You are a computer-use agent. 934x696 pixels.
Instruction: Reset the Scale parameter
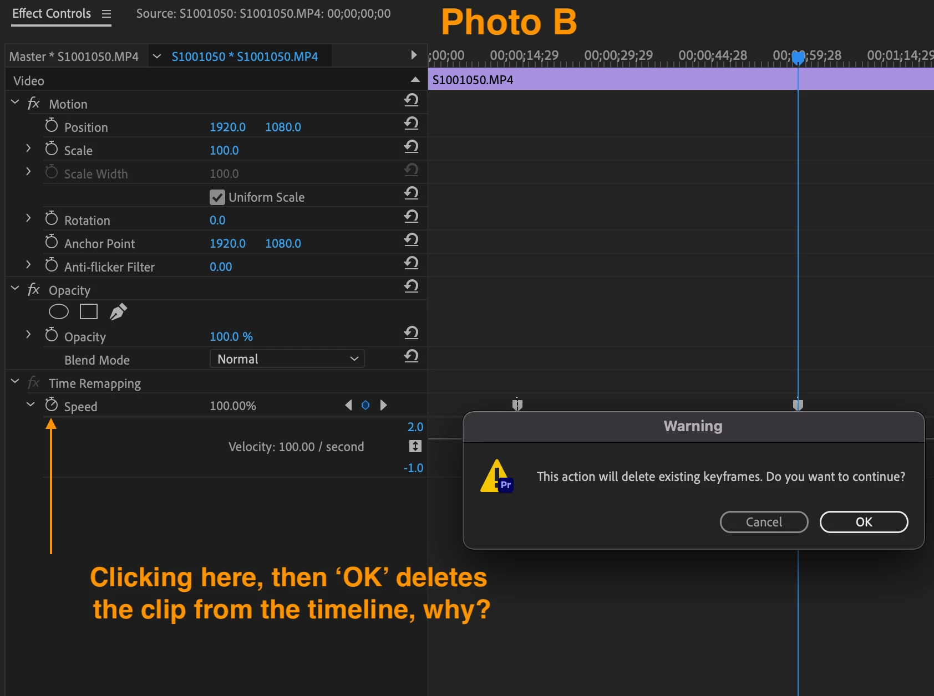(411, 147)
